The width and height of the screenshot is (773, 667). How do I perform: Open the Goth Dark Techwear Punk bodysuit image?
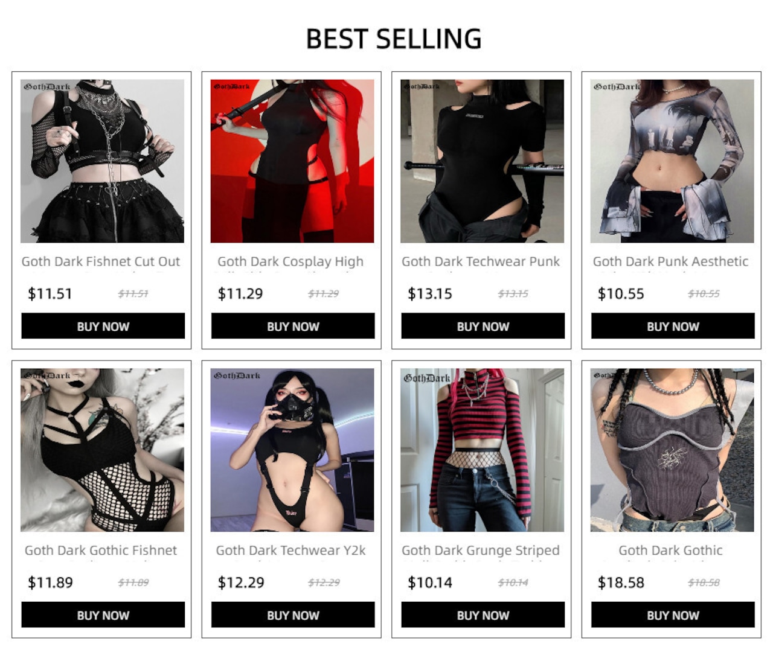click(x=482, y=161)
